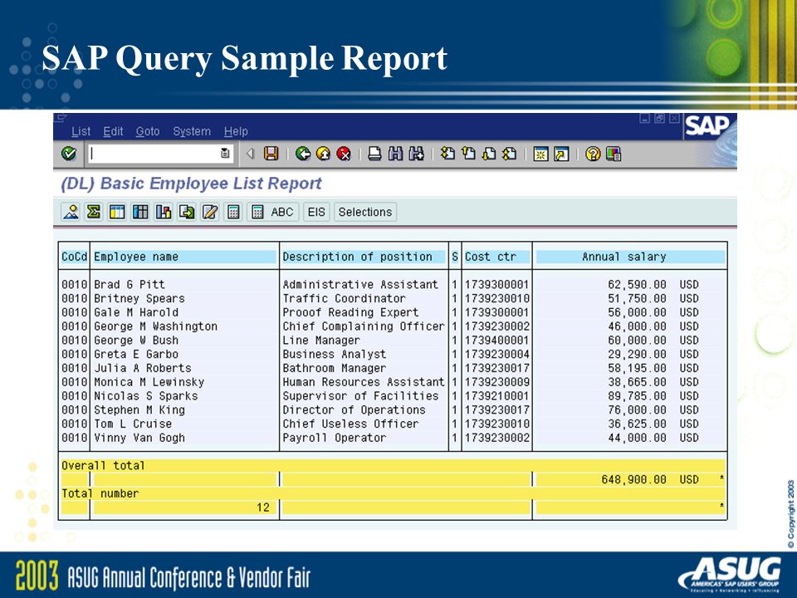This screenshot has height=598, width=797.
Task: Click the bar chart analysis icon
Action: (164, 212)
